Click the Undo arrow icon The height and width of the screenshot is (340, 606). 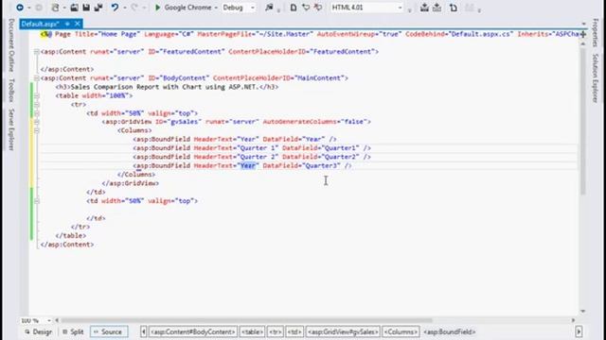click(x=115, y=8)
